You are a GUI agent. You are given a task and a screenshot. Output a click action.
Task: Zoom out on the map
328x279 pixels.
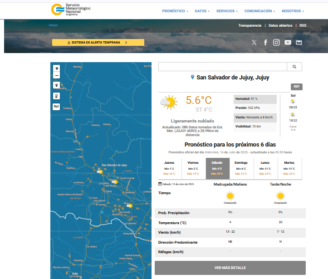(57, 75)
